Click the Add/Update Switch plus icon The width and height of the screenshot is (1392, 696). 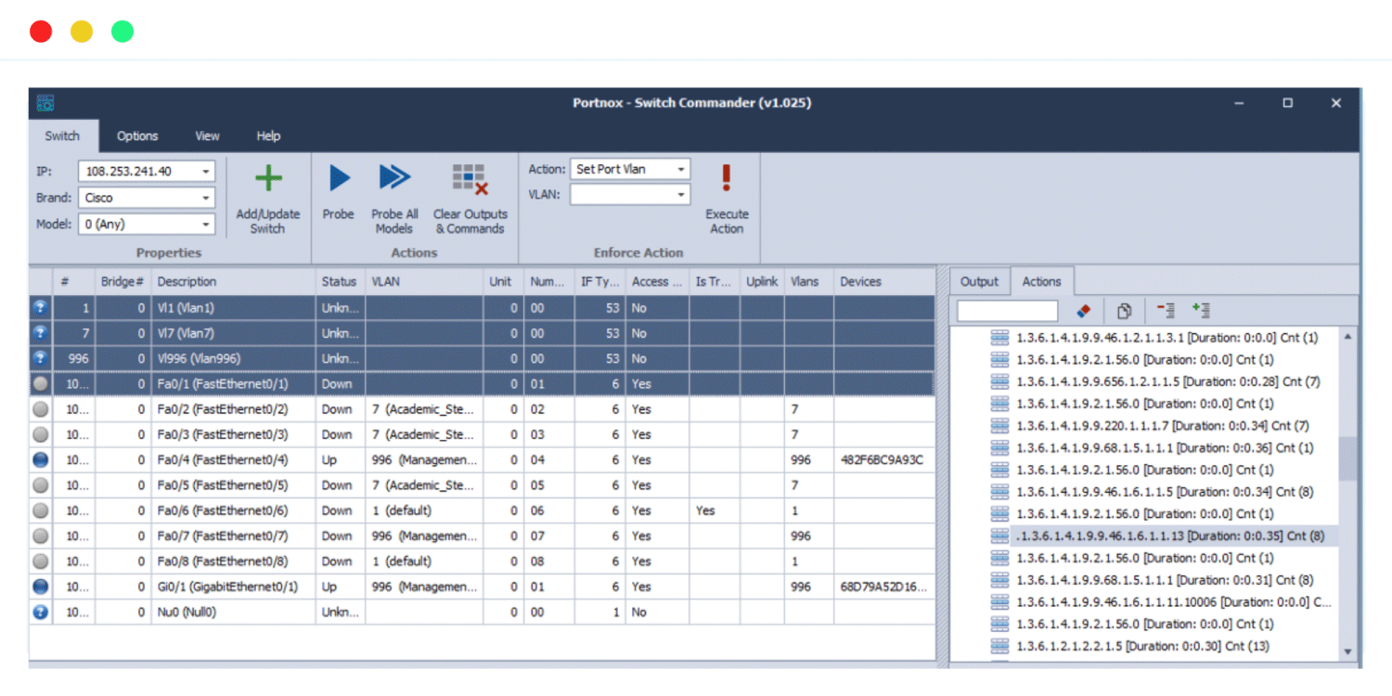pyautogui.click(x=267, y=177)
